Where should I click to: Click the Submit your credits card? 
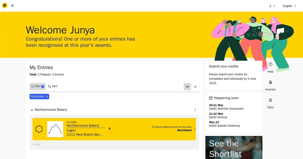234,75
